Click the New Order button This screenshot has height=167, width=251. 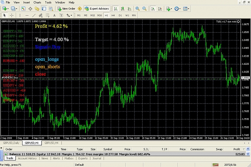pos(66,9)
